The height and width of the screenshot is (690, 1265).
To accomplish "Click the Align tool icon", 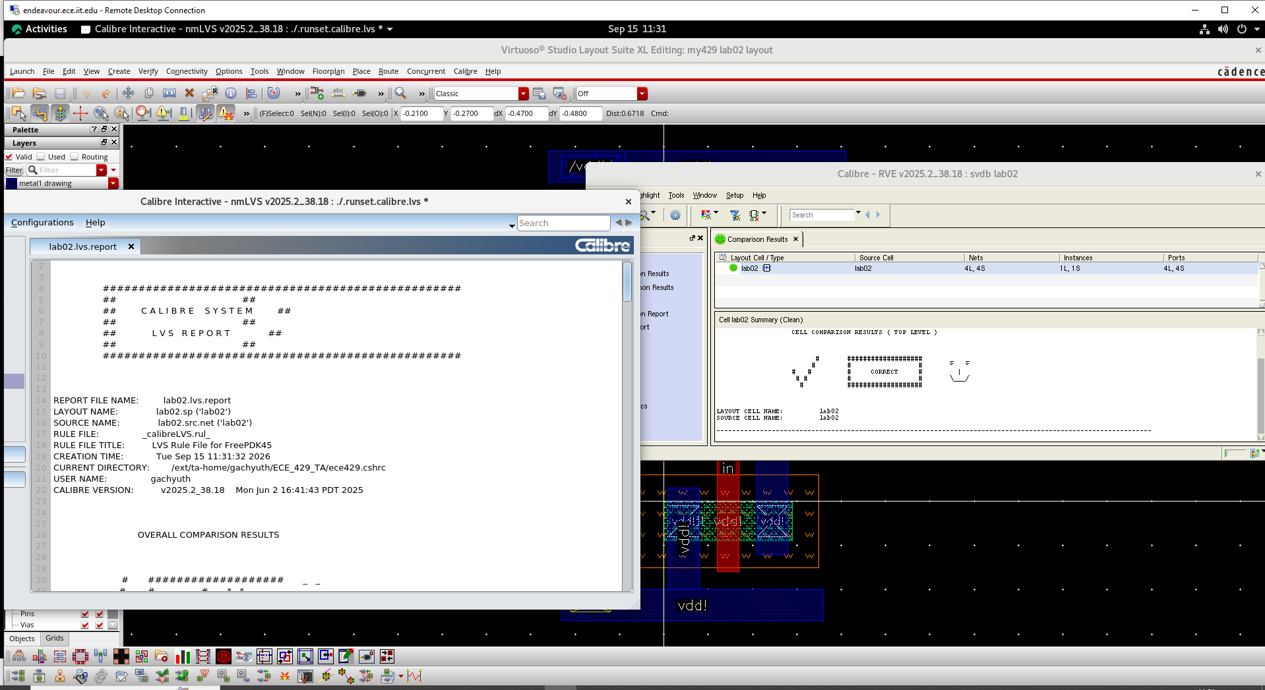I will [251, 94].
